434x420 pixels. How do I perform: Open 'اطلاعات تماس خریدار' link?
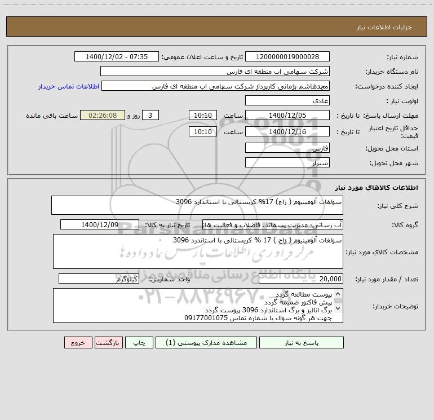[x=69, y=86]
